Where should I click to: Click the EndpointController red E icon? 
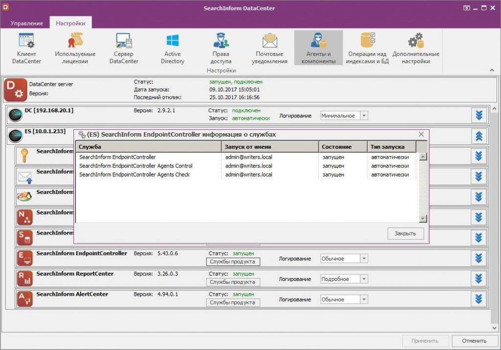point(24,258)
